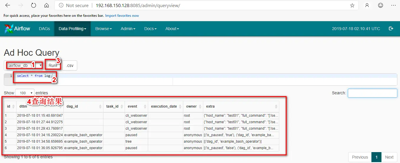
Task: Reload the current page
Action: pyautogui.click(x=34, y=5)
